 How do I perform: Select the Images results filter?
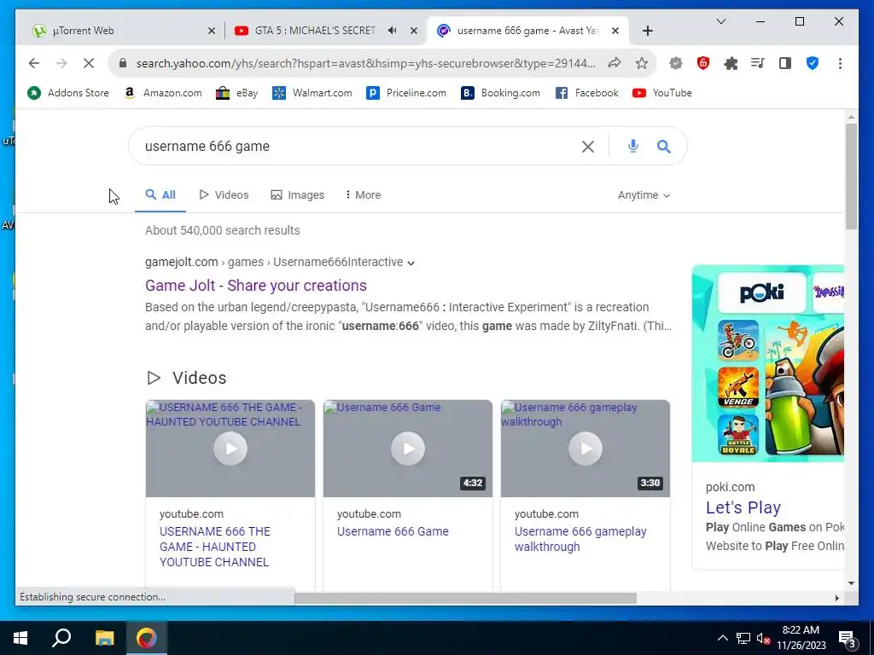[x=298, y=195]
